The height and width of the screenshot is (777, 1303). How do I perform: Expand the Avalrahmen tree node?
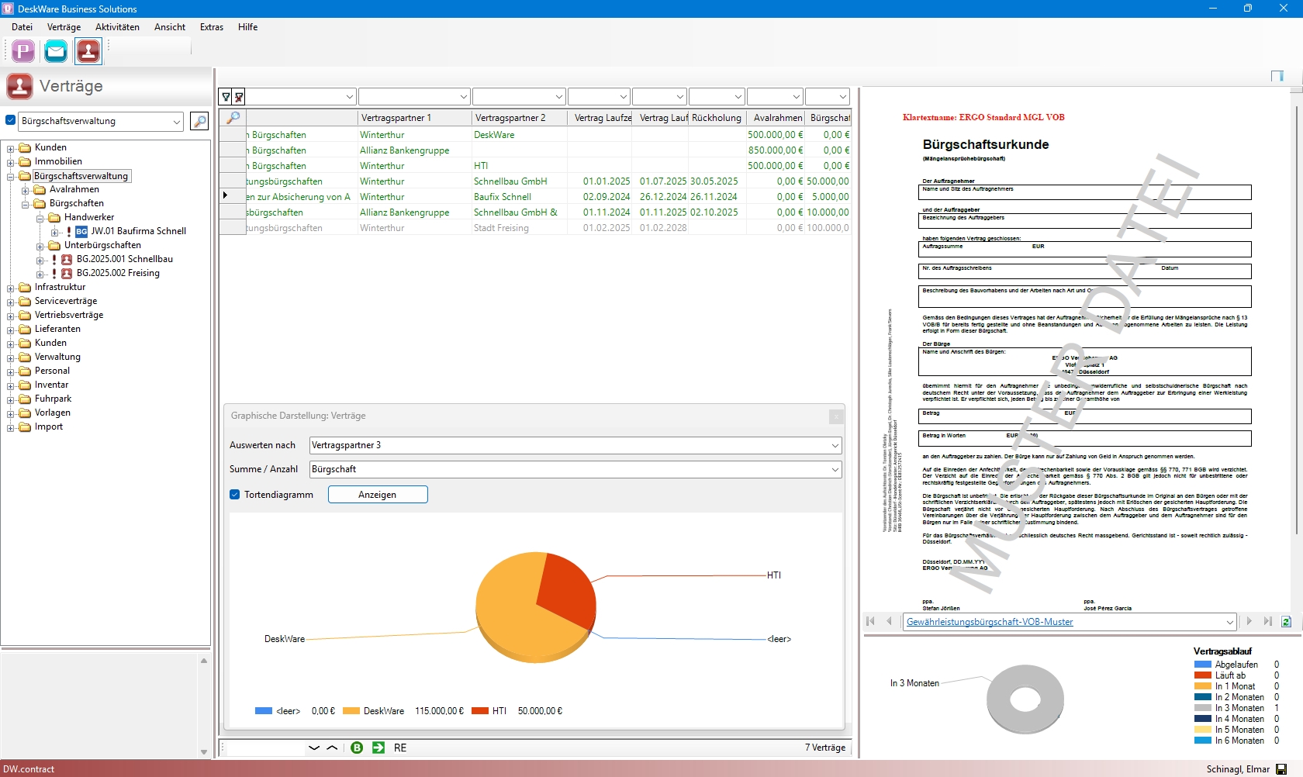click(x=26, y=190)
